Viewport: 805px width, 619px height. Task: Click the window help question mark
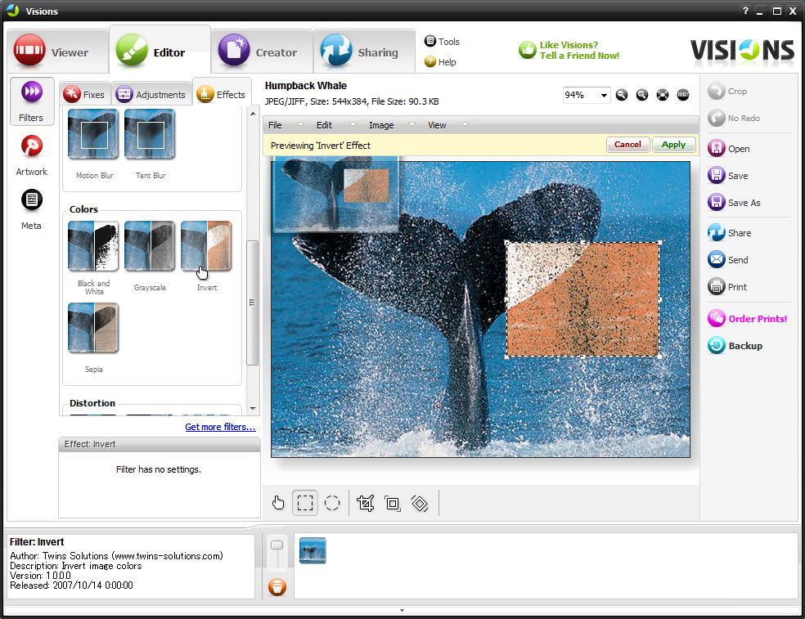tap(745, 11)
